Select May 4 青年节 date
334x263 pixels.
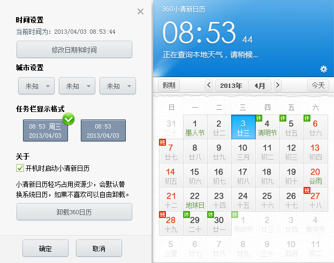tap(315, 223)
